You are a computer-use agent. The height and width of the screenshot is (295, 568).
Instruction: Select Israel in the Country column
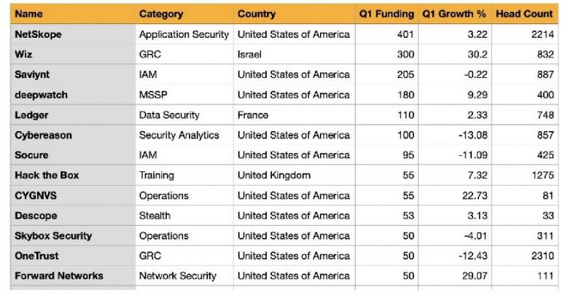point(294,55)
